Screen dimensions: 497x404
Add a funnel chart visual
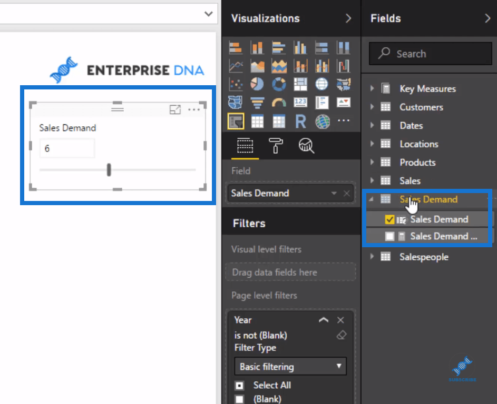point(257,103)
